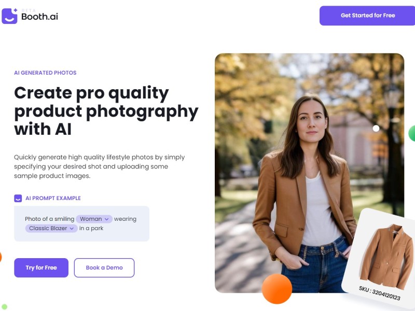Click the SKU : 3204120123 label
The height and width of the screenshot is (311, 415).
click(380, 293)
